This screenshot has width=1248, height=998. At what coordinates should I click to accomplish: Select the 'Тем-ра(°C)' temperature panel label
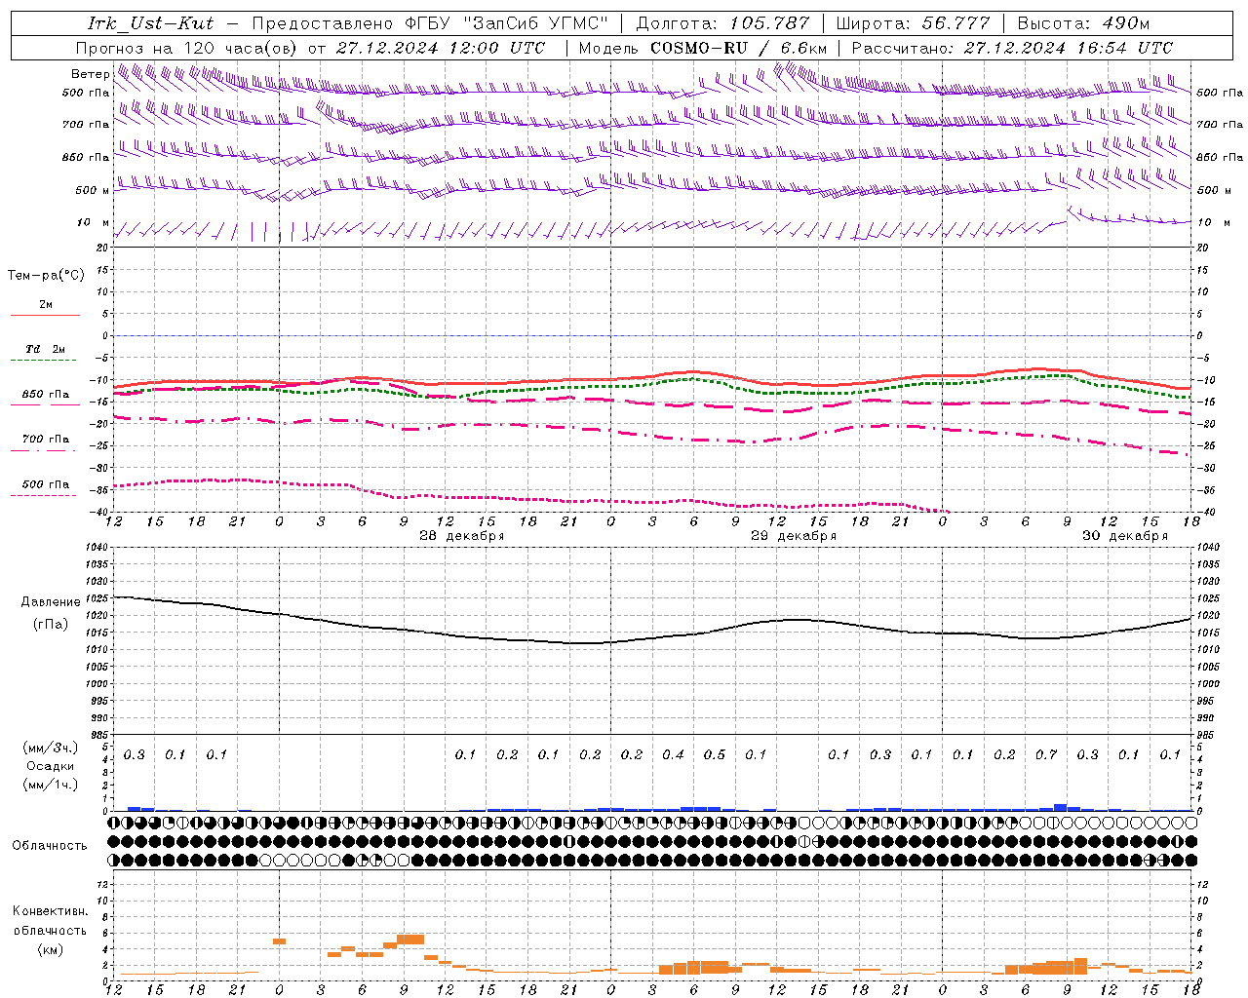[x=46, y=275]
